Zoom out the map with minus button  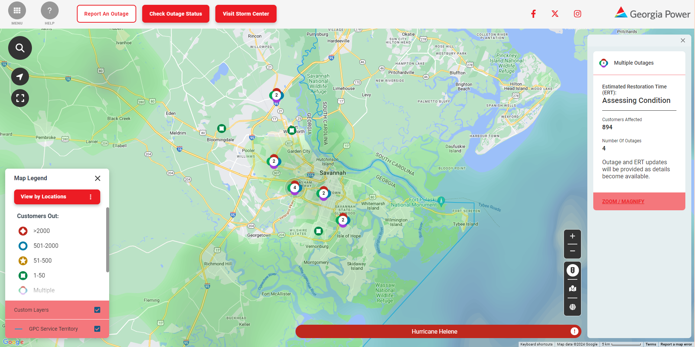coord(572,251)
